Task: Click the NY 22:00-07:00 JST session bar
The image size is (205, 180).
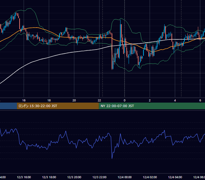Action: click(152, 106)
